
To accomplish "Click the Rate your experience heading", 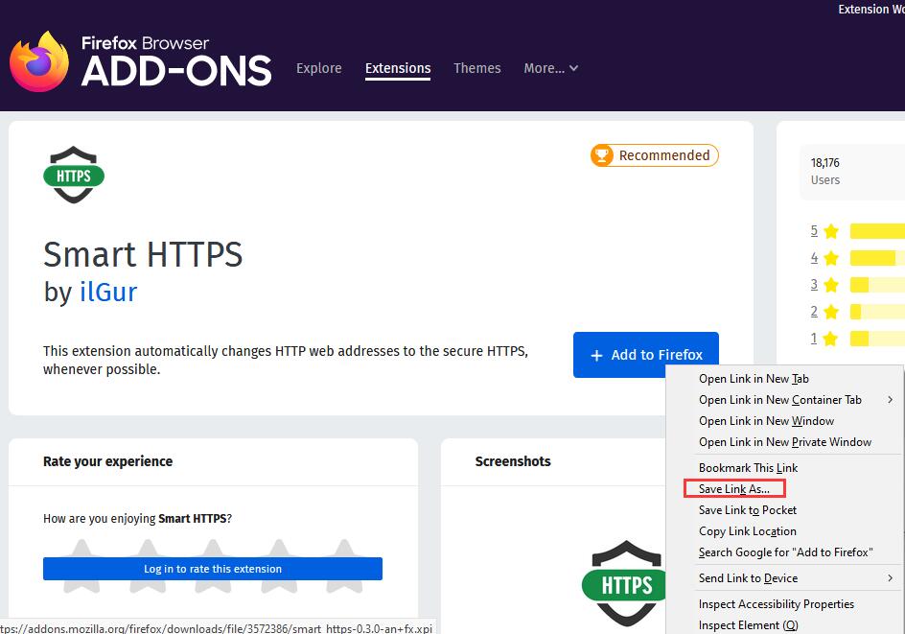I will click(x=108, y=461).
